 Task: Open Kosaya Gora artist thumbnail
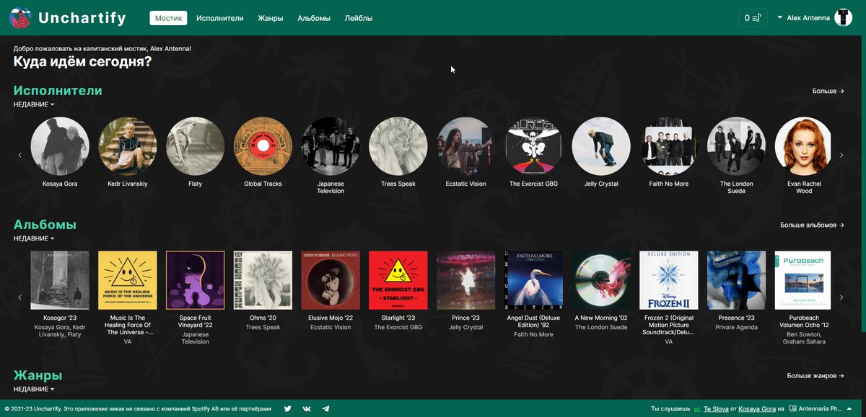click(60, 146)
